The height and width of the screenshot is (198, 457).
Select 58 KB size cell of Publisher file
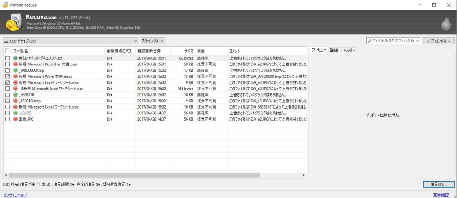pyautogui.click(x=188, y=64)
